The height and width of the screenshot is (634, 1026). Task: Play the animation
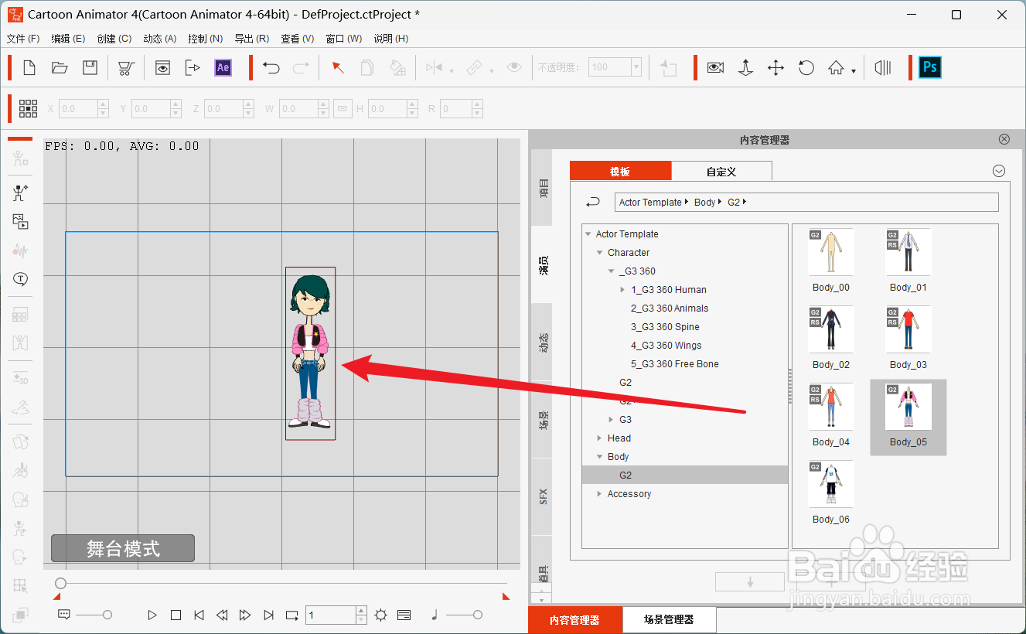point(152,615)
